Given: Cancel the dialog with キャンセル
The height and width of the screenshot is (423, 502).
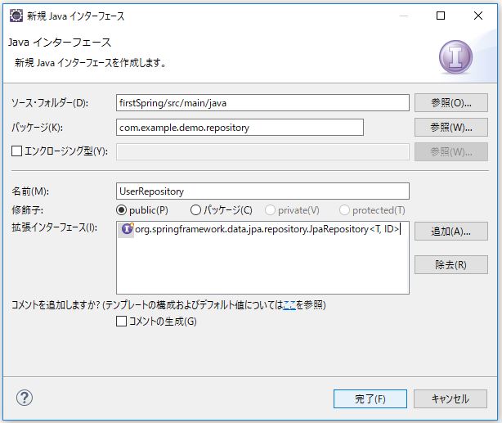Looking at the screenshot, I should coord(450,399).
